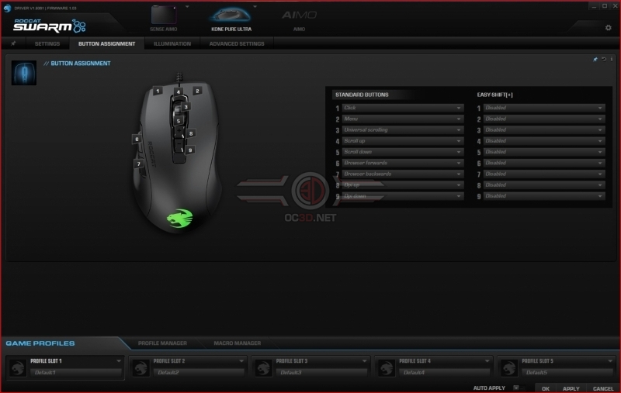The width and height of the screenshot is (621, 393).
Task: Open the 'Universal scrolling' dropdown
Action: pyautogui.click(x=402, y=130)
